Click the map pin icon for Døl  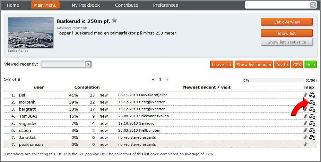click(x=305, y=95)
